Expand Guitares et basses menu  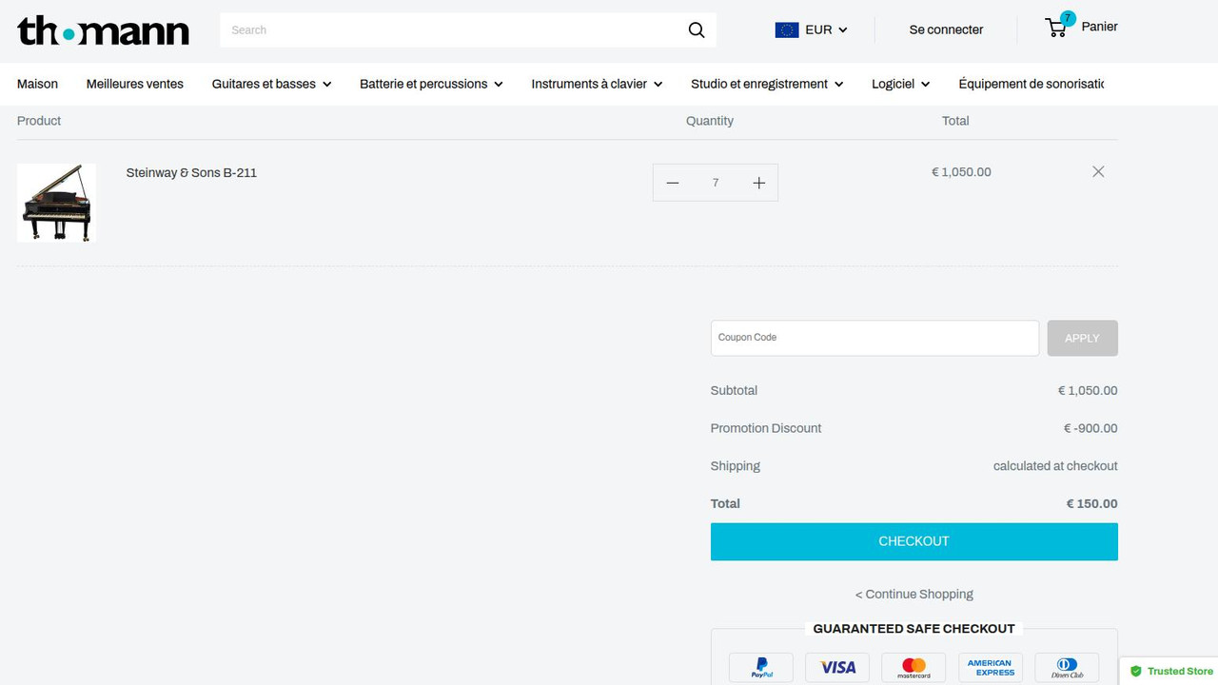pyautogui.click(x=271, y=84)
